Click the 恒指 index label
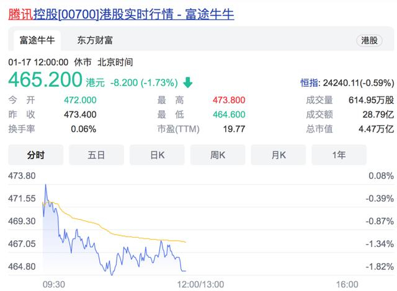Screen dimensions: 397x291 pyautogui.click(x=309, y=83)
